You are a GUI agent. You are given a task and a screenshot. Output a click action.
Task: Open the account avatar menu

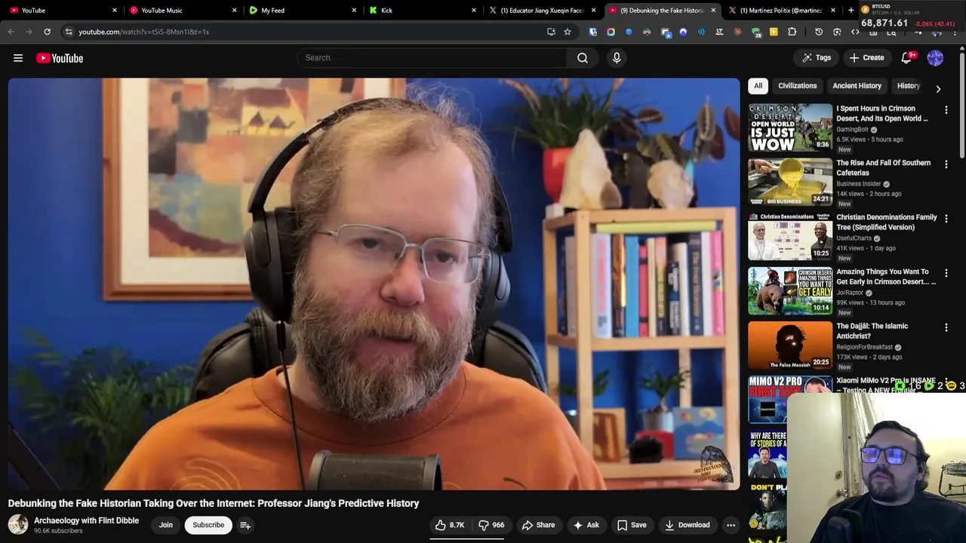point(935,58)
